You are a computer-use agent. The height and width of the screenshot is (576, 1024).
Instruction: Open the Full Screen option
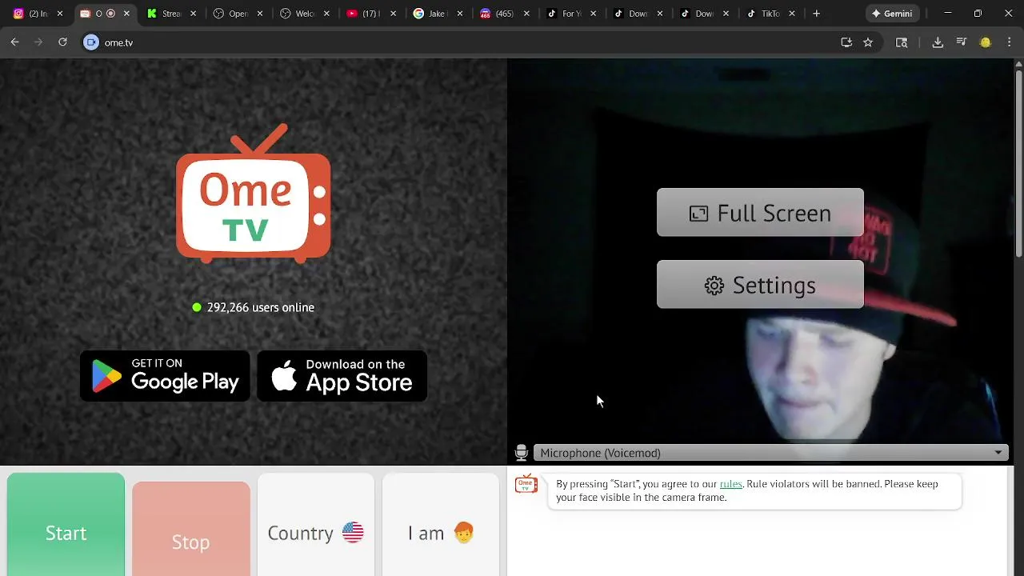point(760,213)
